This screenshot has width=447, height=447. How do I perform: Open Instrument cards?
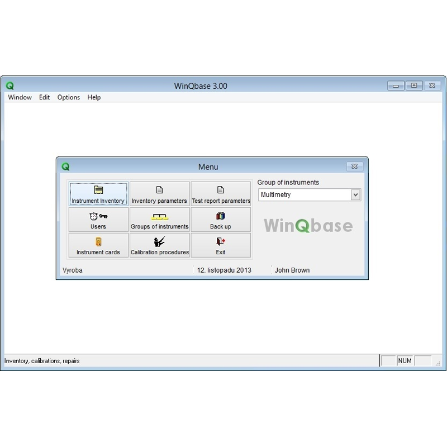tap(98, 245)
